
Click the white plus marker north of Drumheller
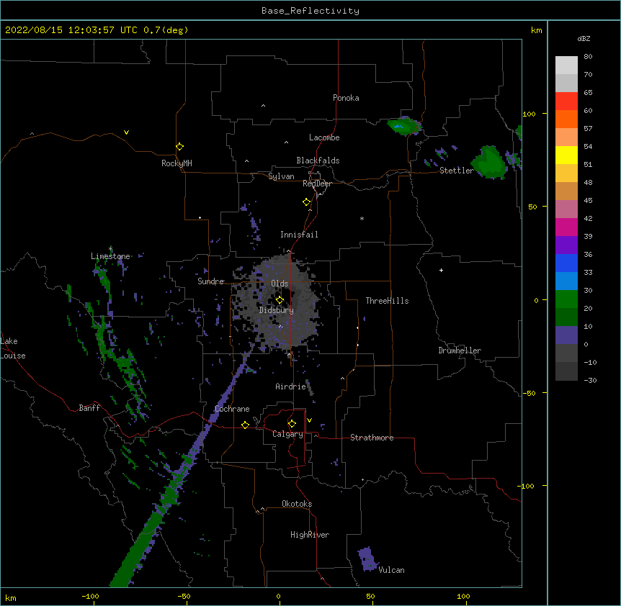(x=441, y=270)
